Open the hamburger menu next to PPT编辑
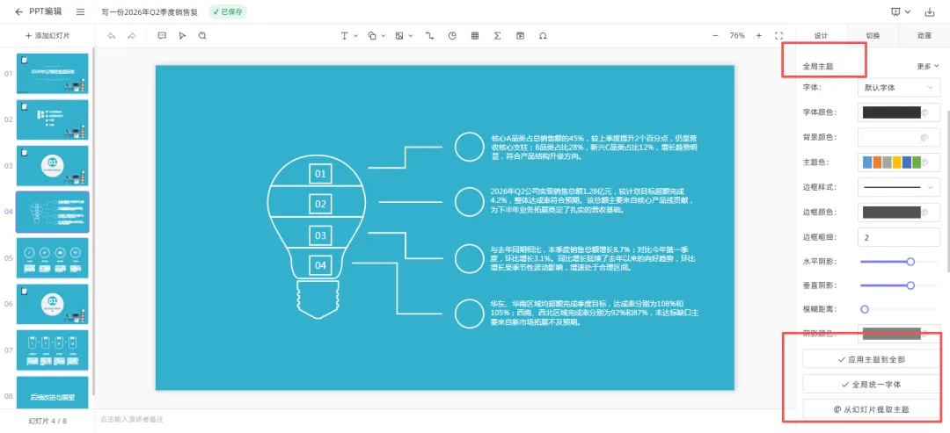Image resolution: width=950 pixels, height=433 pixels. pos(81,11)
